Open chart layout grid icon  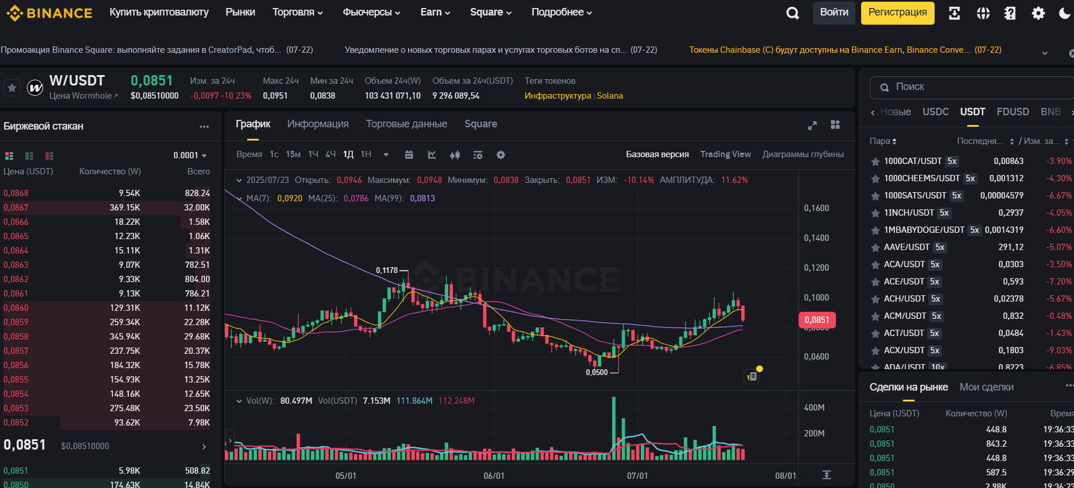pos(835,125)
